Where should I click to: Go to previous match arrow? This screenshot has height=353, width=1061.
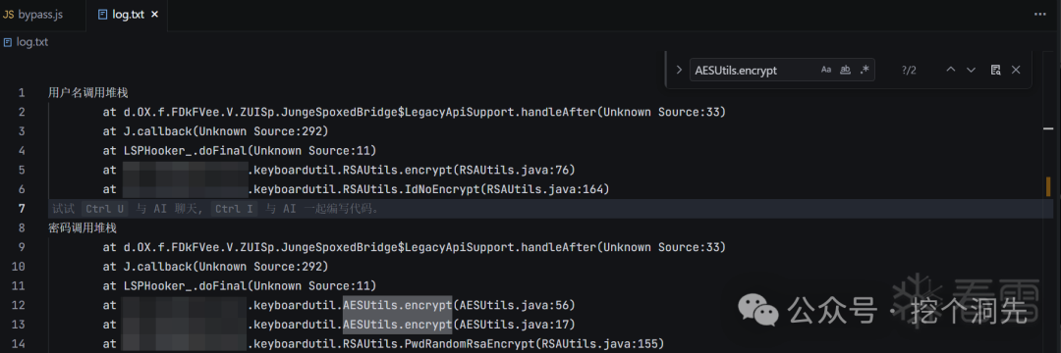pos(951,70)
